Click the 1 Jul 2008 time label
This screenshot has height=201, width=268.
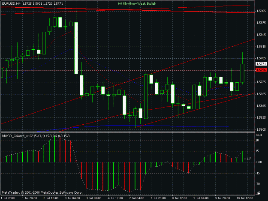click(8, 198)
